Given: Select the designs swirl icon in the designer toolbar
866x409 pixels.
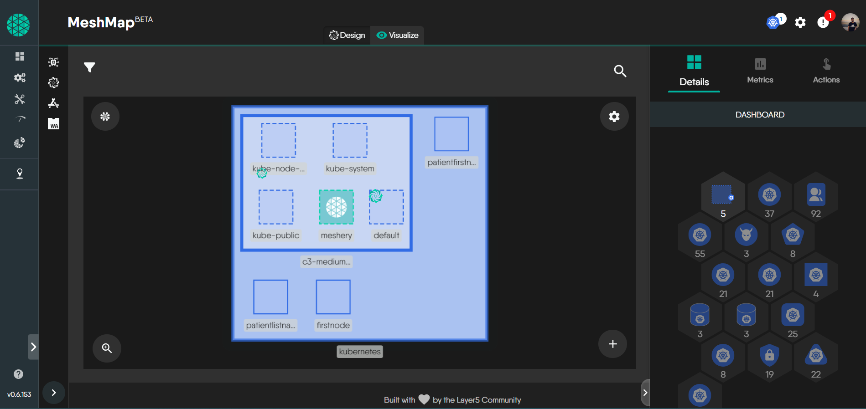Looking at the screenshot, I should (54, 82).
